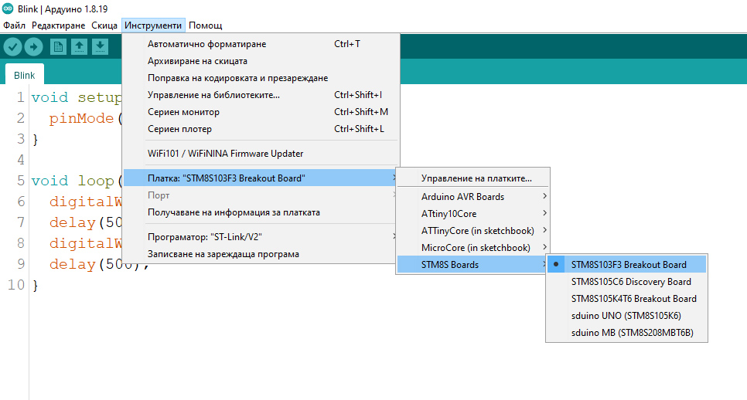747x400 pixels.
Task: Pick sduino UNO (STM8S105K6) board
Action: pyautogui.click(x=626, y=316)
